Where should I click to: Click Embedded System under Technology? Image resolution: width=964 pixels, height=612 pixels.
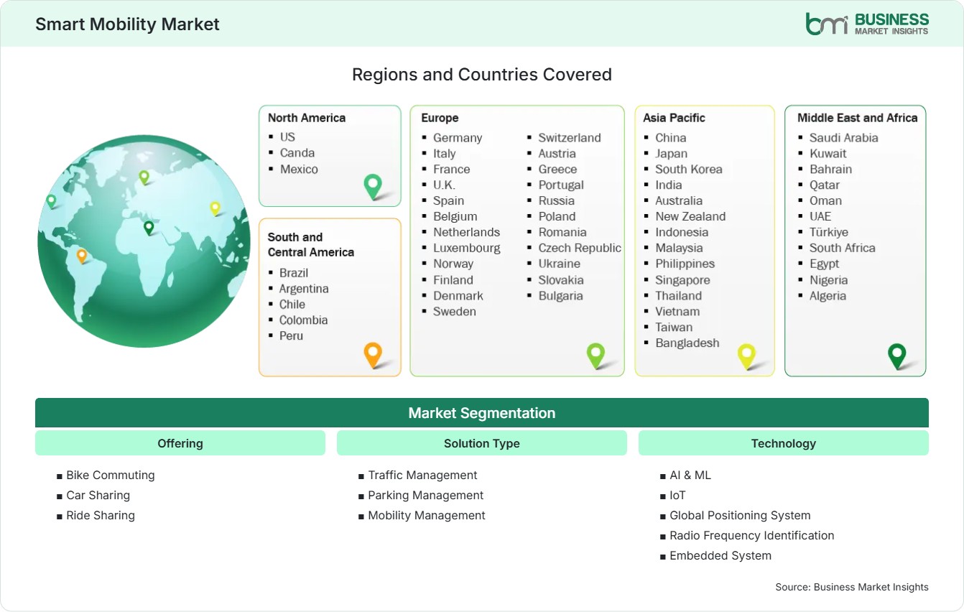point(720,556)
